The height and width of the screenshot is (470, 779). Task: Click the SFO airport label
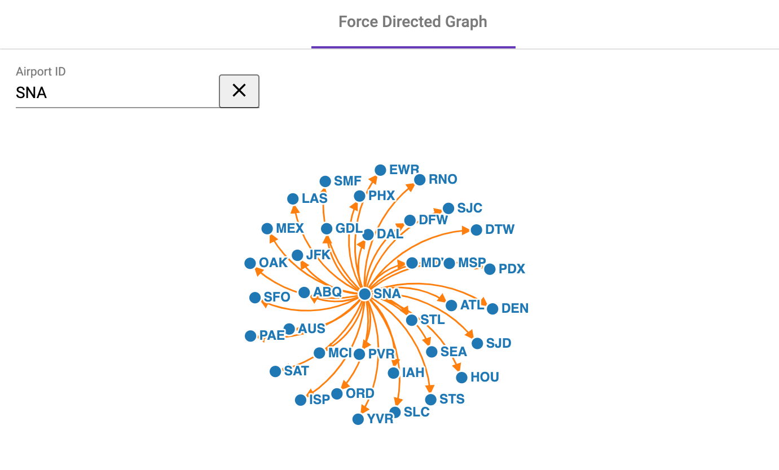coord(277,297)
